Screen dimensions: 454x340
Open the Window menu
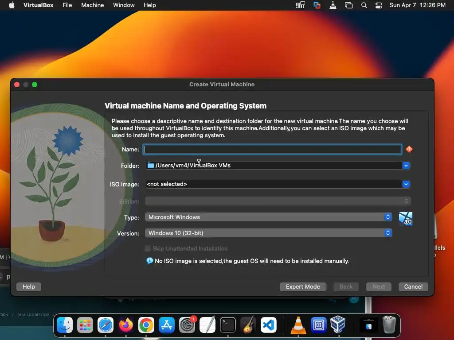point(124,5)
